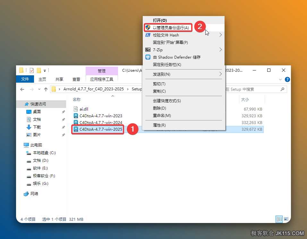
Task: Open 图片 folder in sidebar
Action: [x=37, y=135]
